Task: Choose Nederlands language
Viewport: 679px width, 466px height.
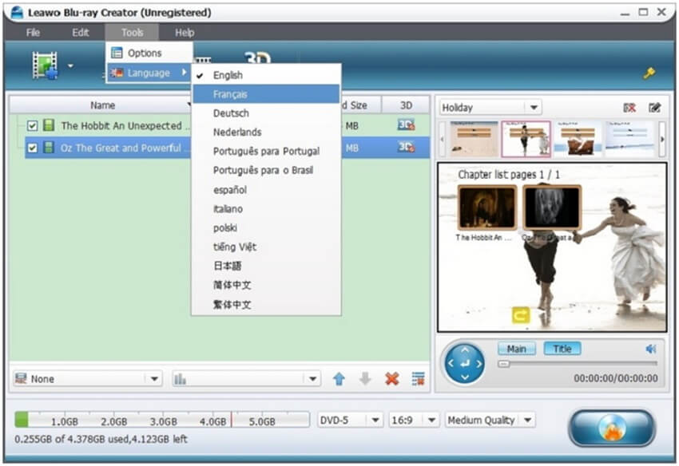Action: pyautogui.click(x=266, y=132)
